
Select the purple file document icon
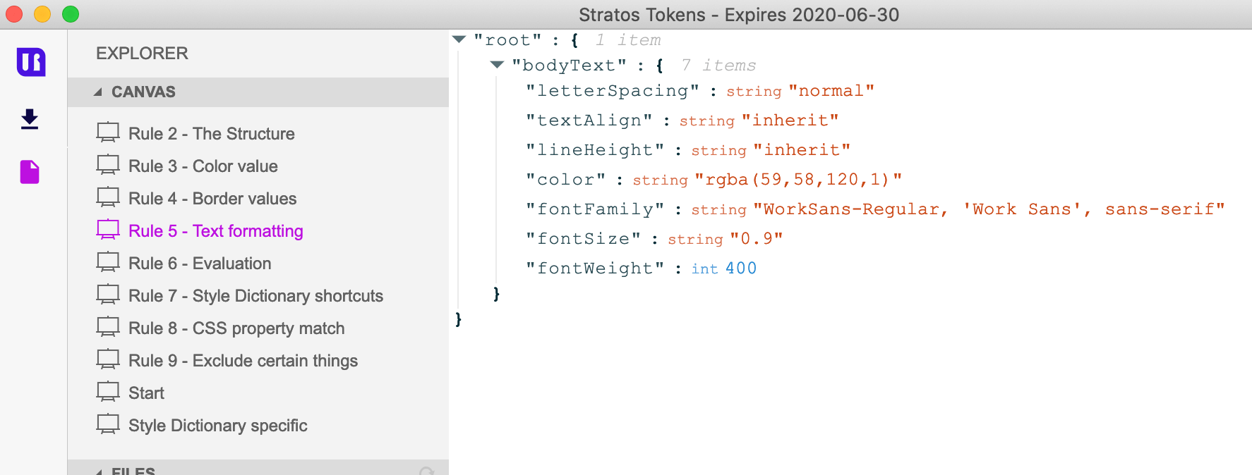point(30,171)
